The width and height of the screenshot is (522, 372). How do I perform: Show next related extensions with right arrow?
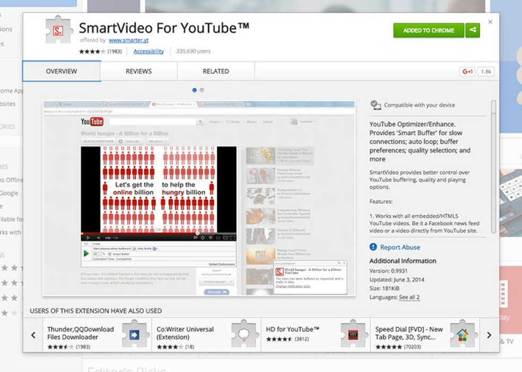pyautogui.click(x=489, y=335)
